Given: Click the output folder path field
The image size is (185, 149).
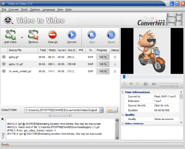Looking at the screenshot, I should [62, 110].
